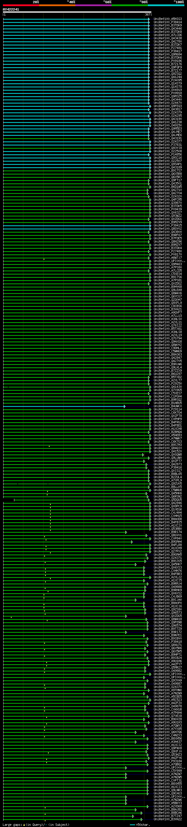Click the white query sequence bar
This screenshot has height=827, width=187.
tap(77, 12)
